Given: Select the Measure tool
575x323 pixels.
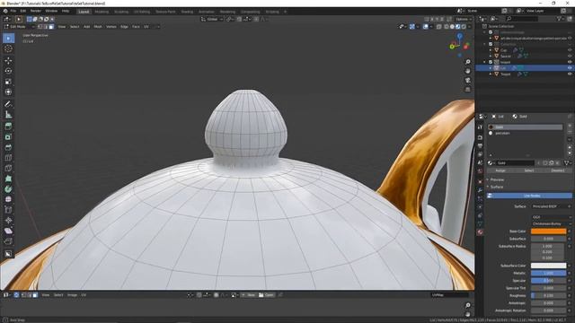Looking at the screenshot, I should point(8,115).
